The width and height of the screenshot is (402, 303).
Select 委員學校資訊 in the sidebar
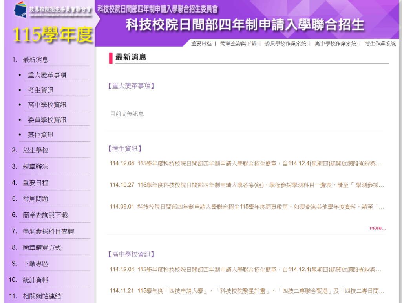[x=47, y=120]
